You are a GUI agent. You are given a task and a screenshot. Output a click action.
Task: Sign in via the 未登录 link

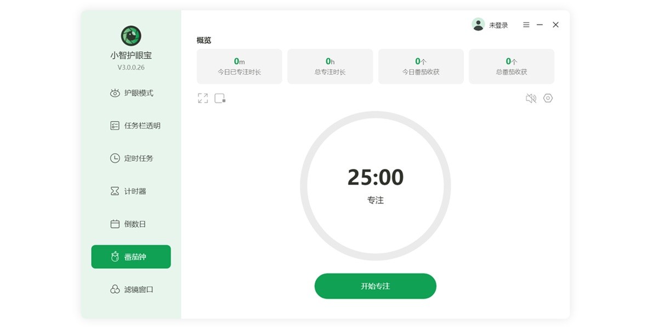tap(498, 24)
